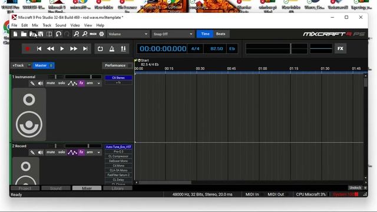
Task: Select the Auto-Tune_Evo_VST effect
Action: [118, 147]
